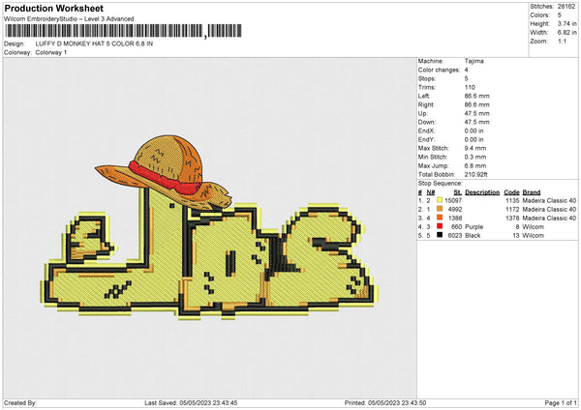This screenshot has width=581, height=410.
Task: Click the "Last Saved: 05/05/2023 23:43:45" text
Action: pos(191,402)
